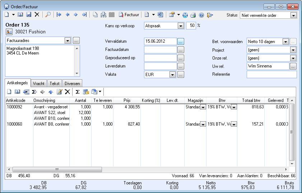
Task: Switch to the Vracht tab
Action: [38, 83]
